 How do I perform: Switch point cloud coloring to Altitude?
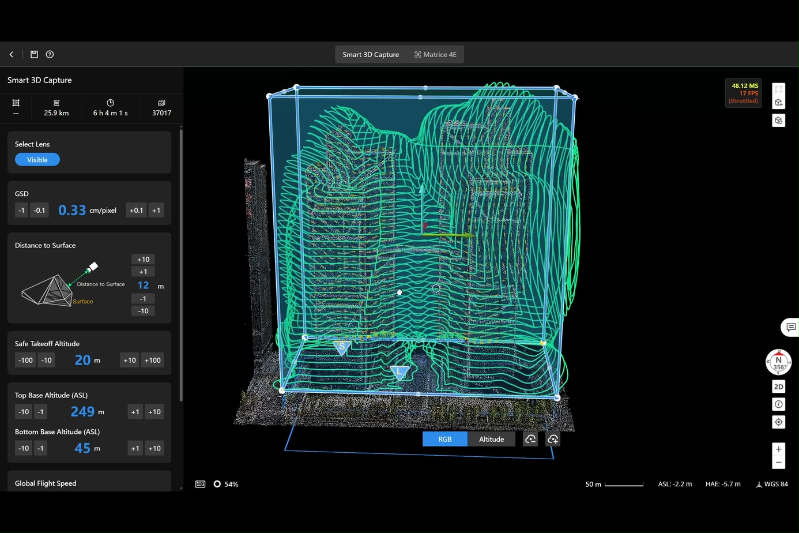[491, 440]
